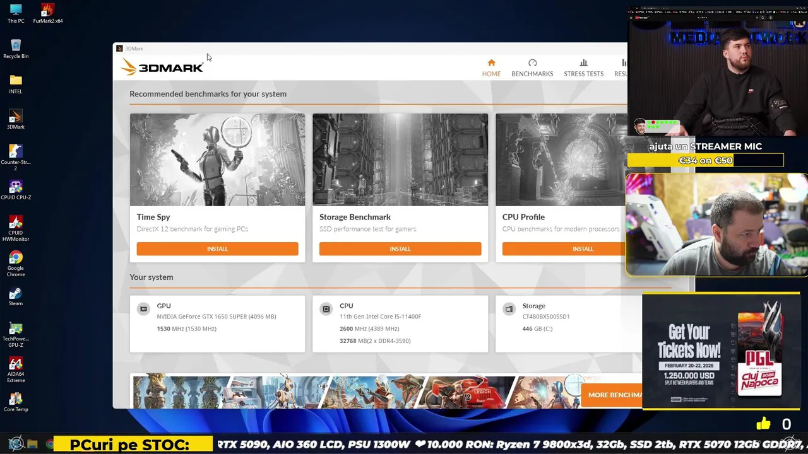
Task: Click the 3DMark logo in header
Action: (x=162, y=67)
